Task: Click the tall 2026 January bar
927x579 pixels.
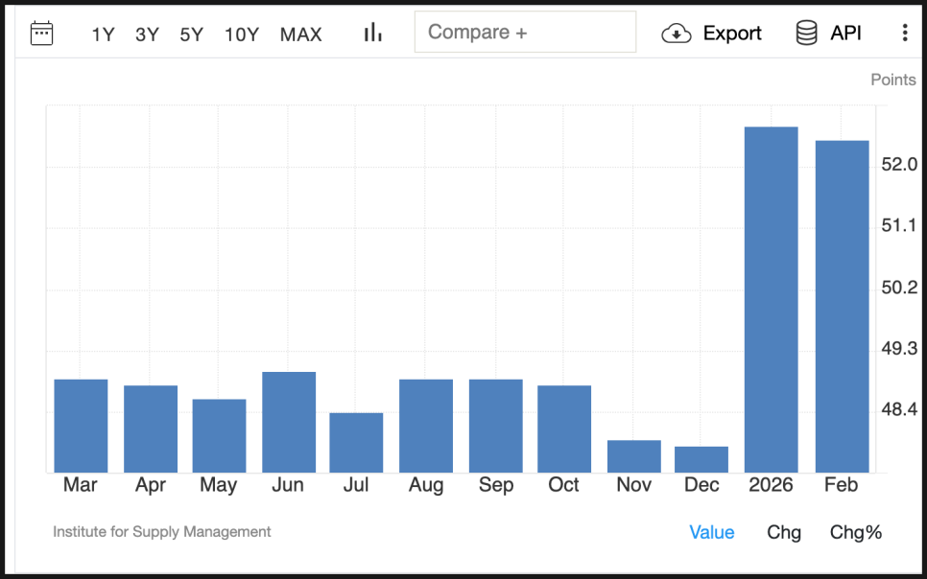Action: pyautogui.click(x=771, y=299)
